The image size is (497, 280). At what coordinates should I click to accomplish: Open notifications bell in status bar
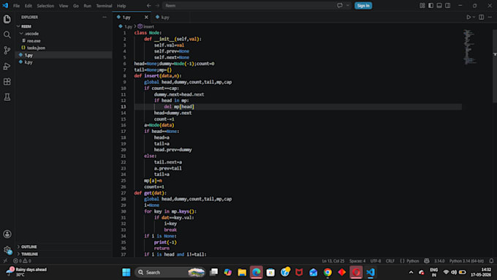coord(491,261)
